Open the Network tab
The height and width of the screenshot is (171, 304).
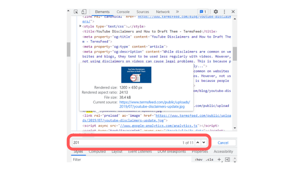(163, 12)
